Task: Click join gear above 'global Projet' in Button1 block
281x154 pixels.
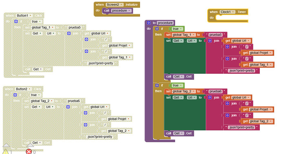Action: (x=86, y=39)
